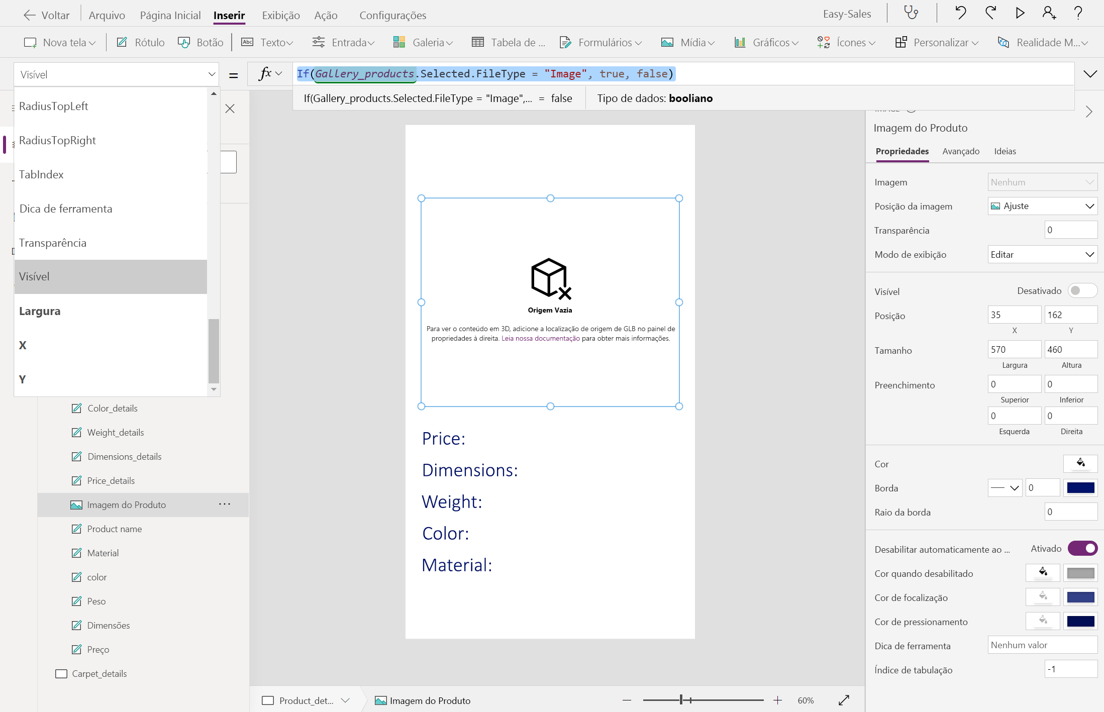Click the Nova tela screen icon
Viewport: 1104px width, 712px height.
click(x=30, y=43)
